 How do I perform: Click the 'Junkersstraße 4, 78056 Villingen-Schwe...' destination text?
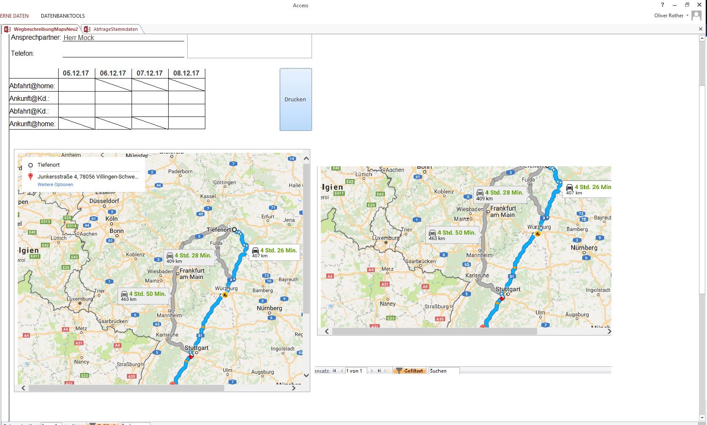pyautogui.click(x=88, y=177)
